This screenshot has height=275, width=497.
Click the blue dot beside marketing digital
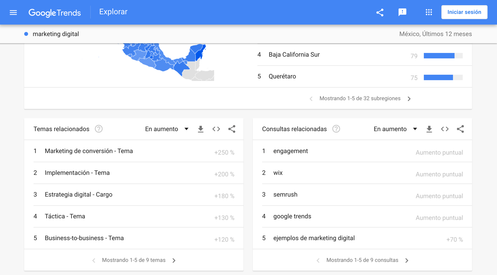click(26, 34)
